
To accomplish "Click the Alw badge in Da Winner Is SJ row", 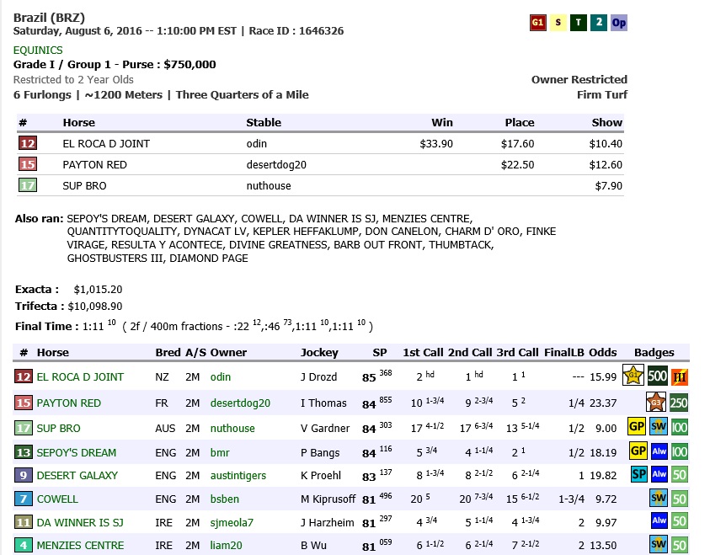I will click(659, 520).
